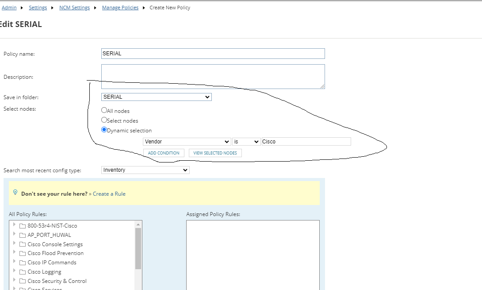Open the Vendor condition field dropdown
482x290 pixels.
click(x=187, y=142)
